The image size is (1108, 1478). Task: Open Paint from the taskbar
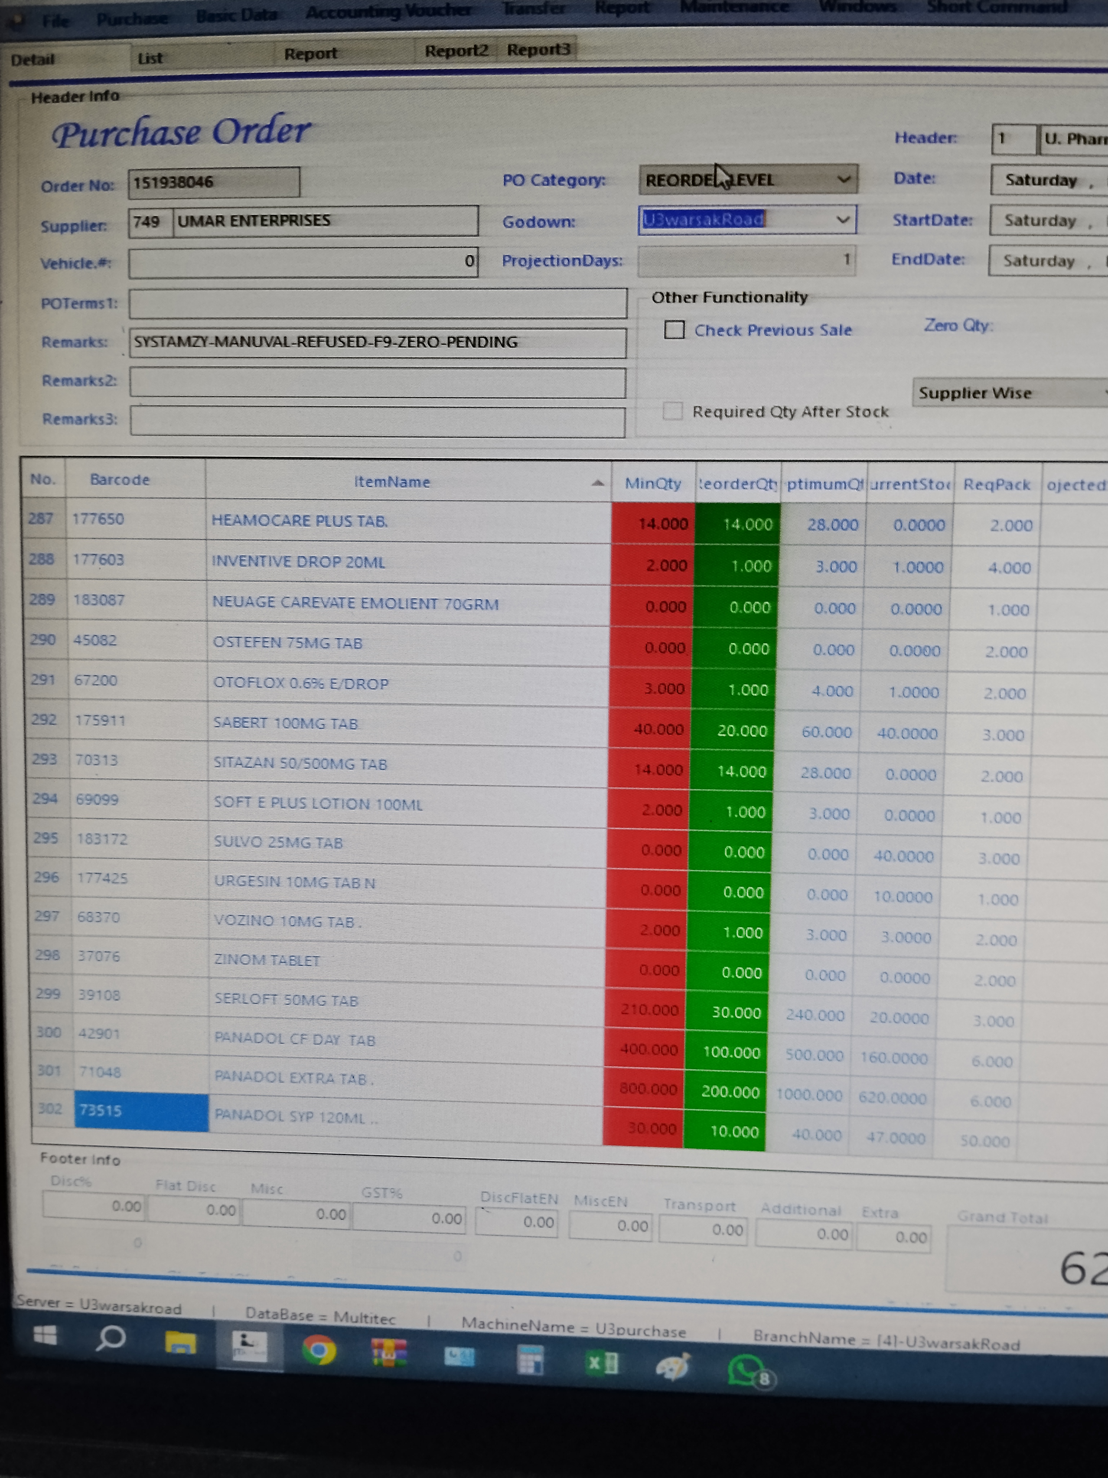[x=673, y=1366]
